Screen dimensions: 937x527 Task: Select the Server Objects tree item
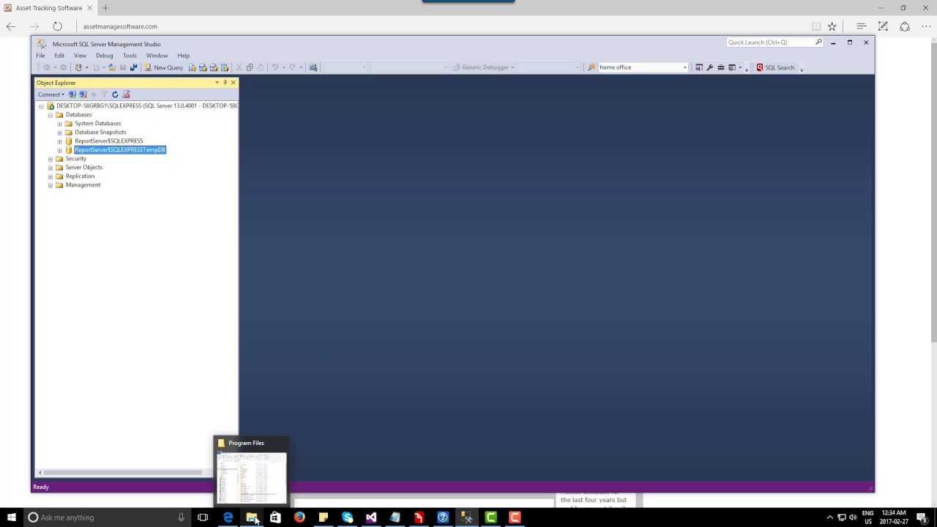tap(83, 168)
